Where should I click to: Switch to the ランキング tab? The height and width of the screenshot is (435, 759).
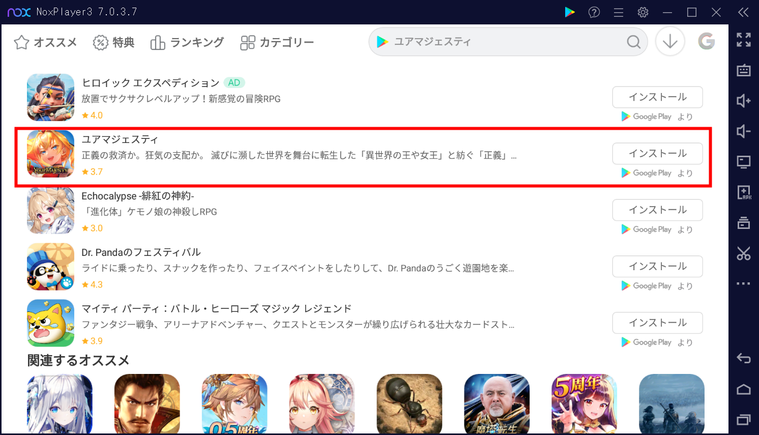point(187,42)
